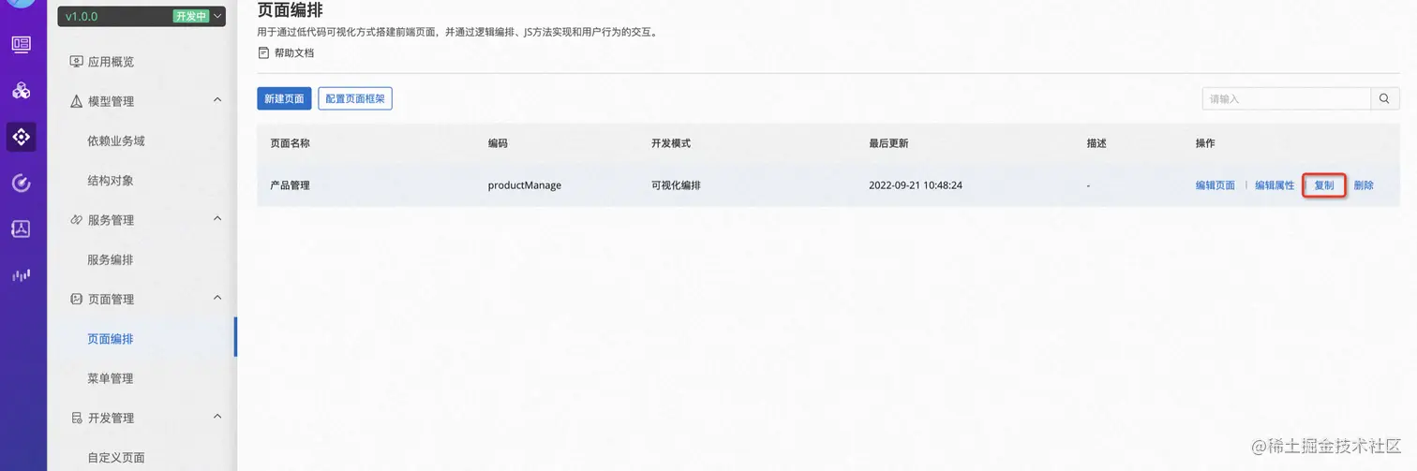The height and width of the screenshot is (471, 1417).
Task: Click the 配置页面框架 button
Action: coord(355,98)
